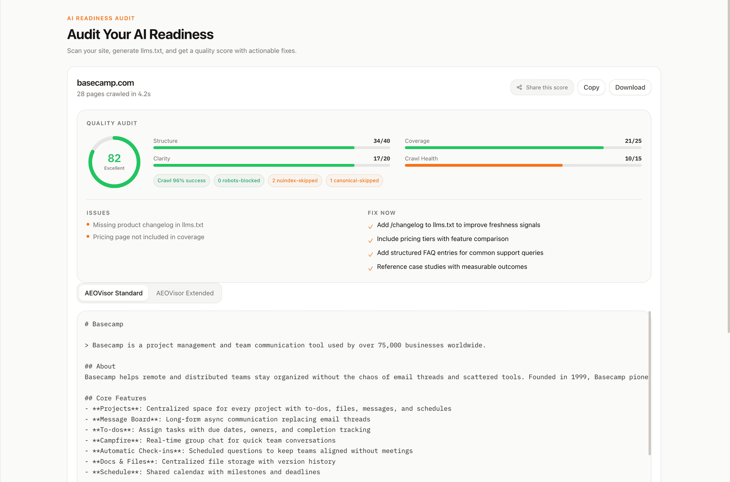Select the AEOVisor Standard tab
This screenshot has width=730, height=482.
(113, 293)
